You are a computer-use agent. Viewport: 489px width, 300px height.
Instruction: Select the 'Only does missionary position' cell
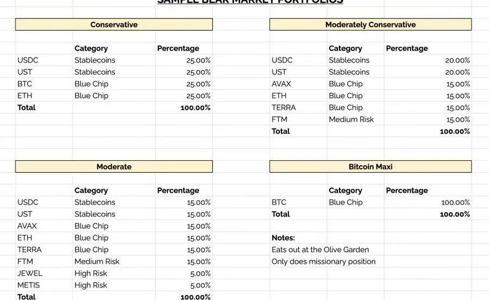point(323,262)
